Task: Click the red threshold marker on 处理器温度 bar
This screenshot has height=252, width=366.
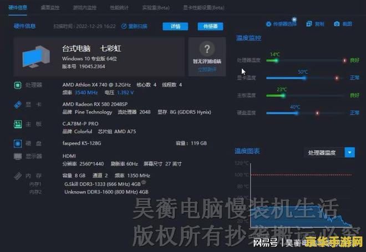Action: [x=344, y=60]
